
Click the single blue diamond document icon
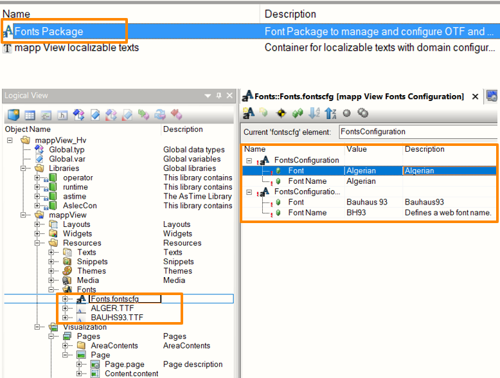[x=95, y=115]
